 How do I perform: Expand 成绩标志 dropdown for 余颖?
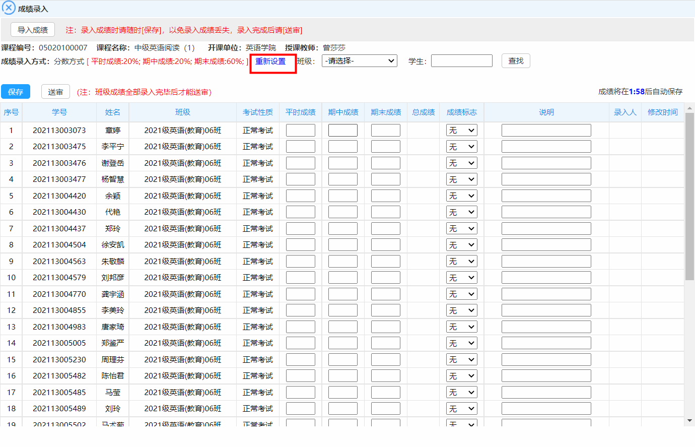pyautogui.click(x=461, y=196)
